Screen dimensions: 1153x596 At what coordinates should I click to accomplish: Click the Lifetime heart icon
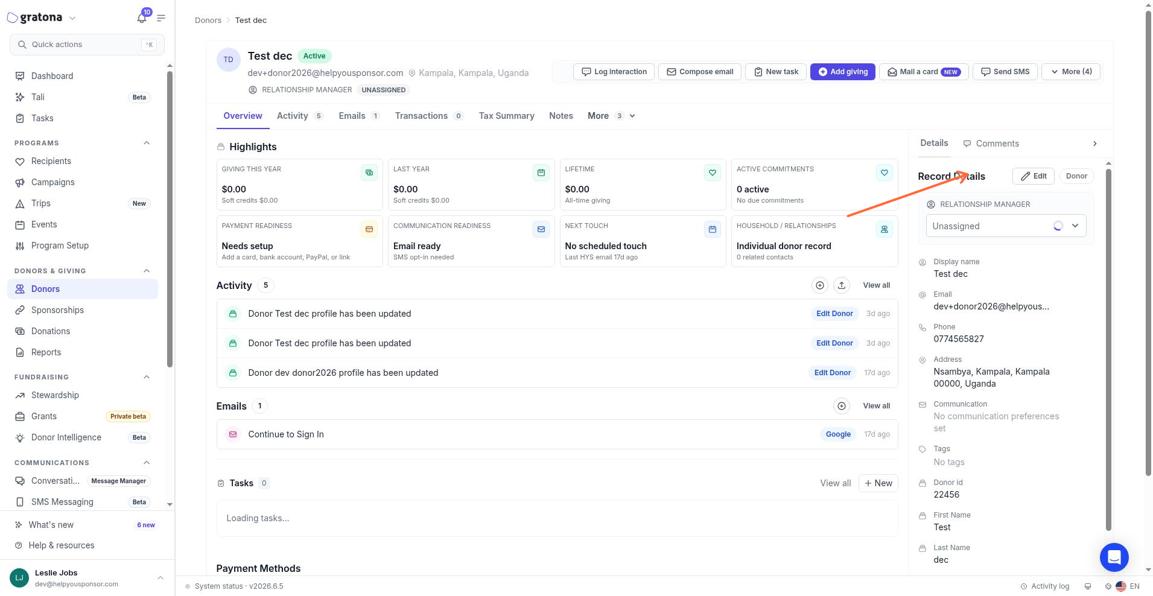(x=713, y=173)
